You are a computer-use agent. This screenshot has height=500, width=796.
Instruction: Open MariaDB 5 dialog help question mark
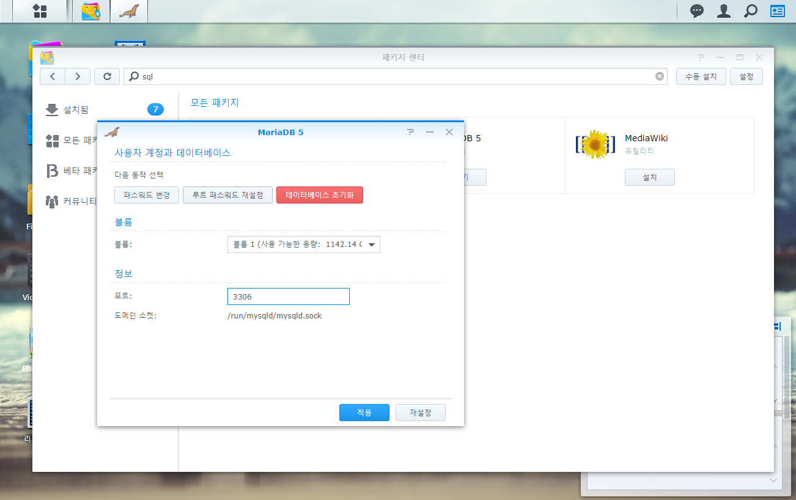(410, 132)
